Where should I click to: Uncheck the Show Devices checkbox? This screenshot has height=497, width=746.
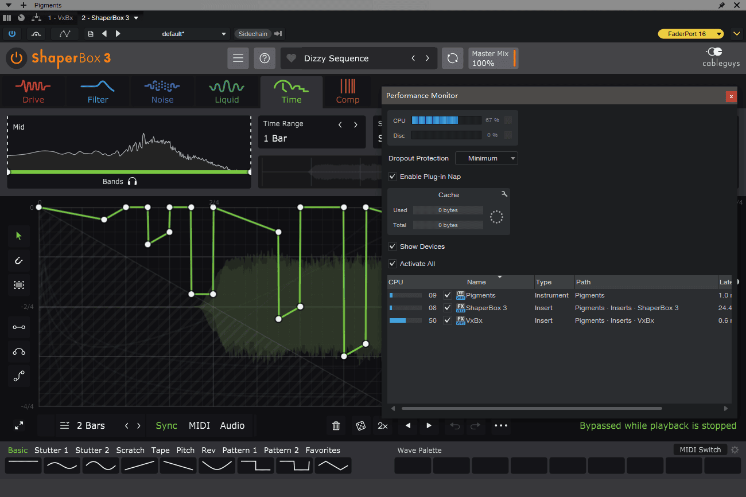[x=393, y=246]
